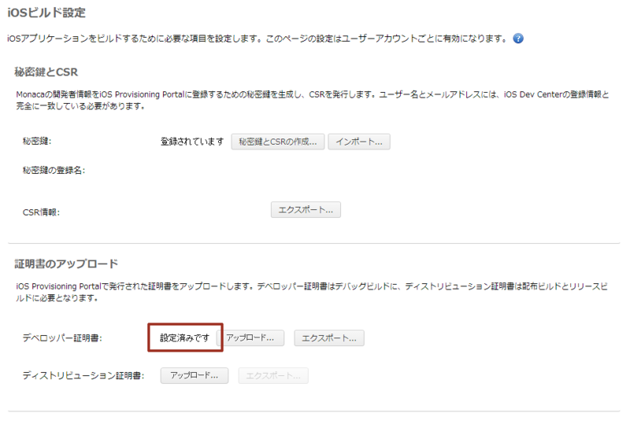The width and height of the screenshot is (630, 424).
Task: Click the 秘密鍵: label
Action: pos(37,142)
